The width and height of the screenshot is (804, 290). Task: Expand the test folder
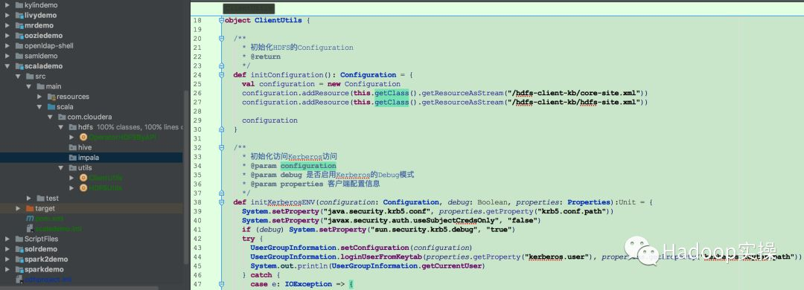coord(29,199)
